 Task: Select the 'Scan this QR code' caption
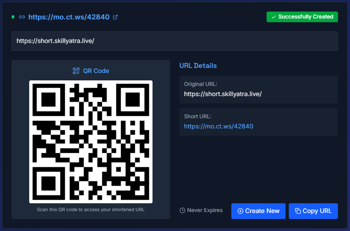point(90,209)
